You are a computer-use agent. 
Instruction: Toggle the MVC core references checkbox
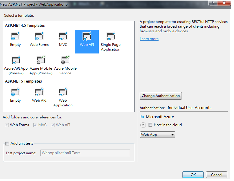35,125
